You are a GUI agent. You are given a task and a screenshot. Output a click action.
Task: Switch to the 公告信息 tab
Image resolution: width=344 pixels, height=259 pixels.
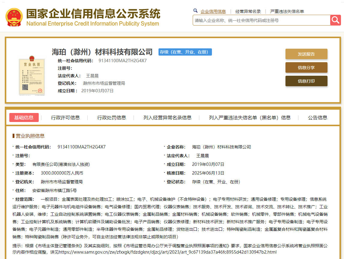317,117
